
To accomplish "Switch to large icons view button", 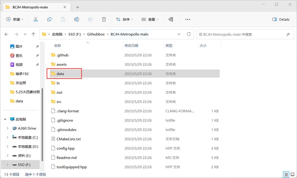I will click(292, 174).
